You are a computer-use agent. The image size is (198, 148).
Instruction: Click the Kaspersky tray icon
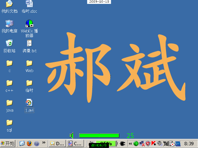154,143
